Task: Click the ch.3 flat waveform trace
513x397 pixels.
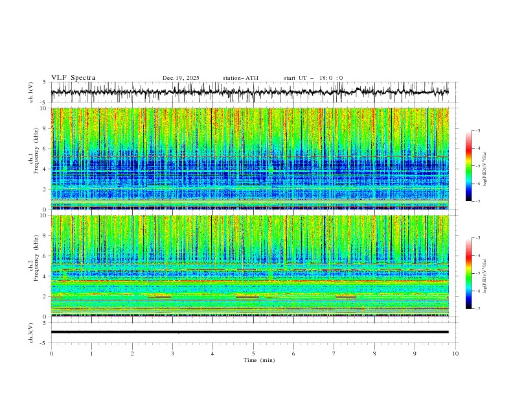Action: point(250,332)
